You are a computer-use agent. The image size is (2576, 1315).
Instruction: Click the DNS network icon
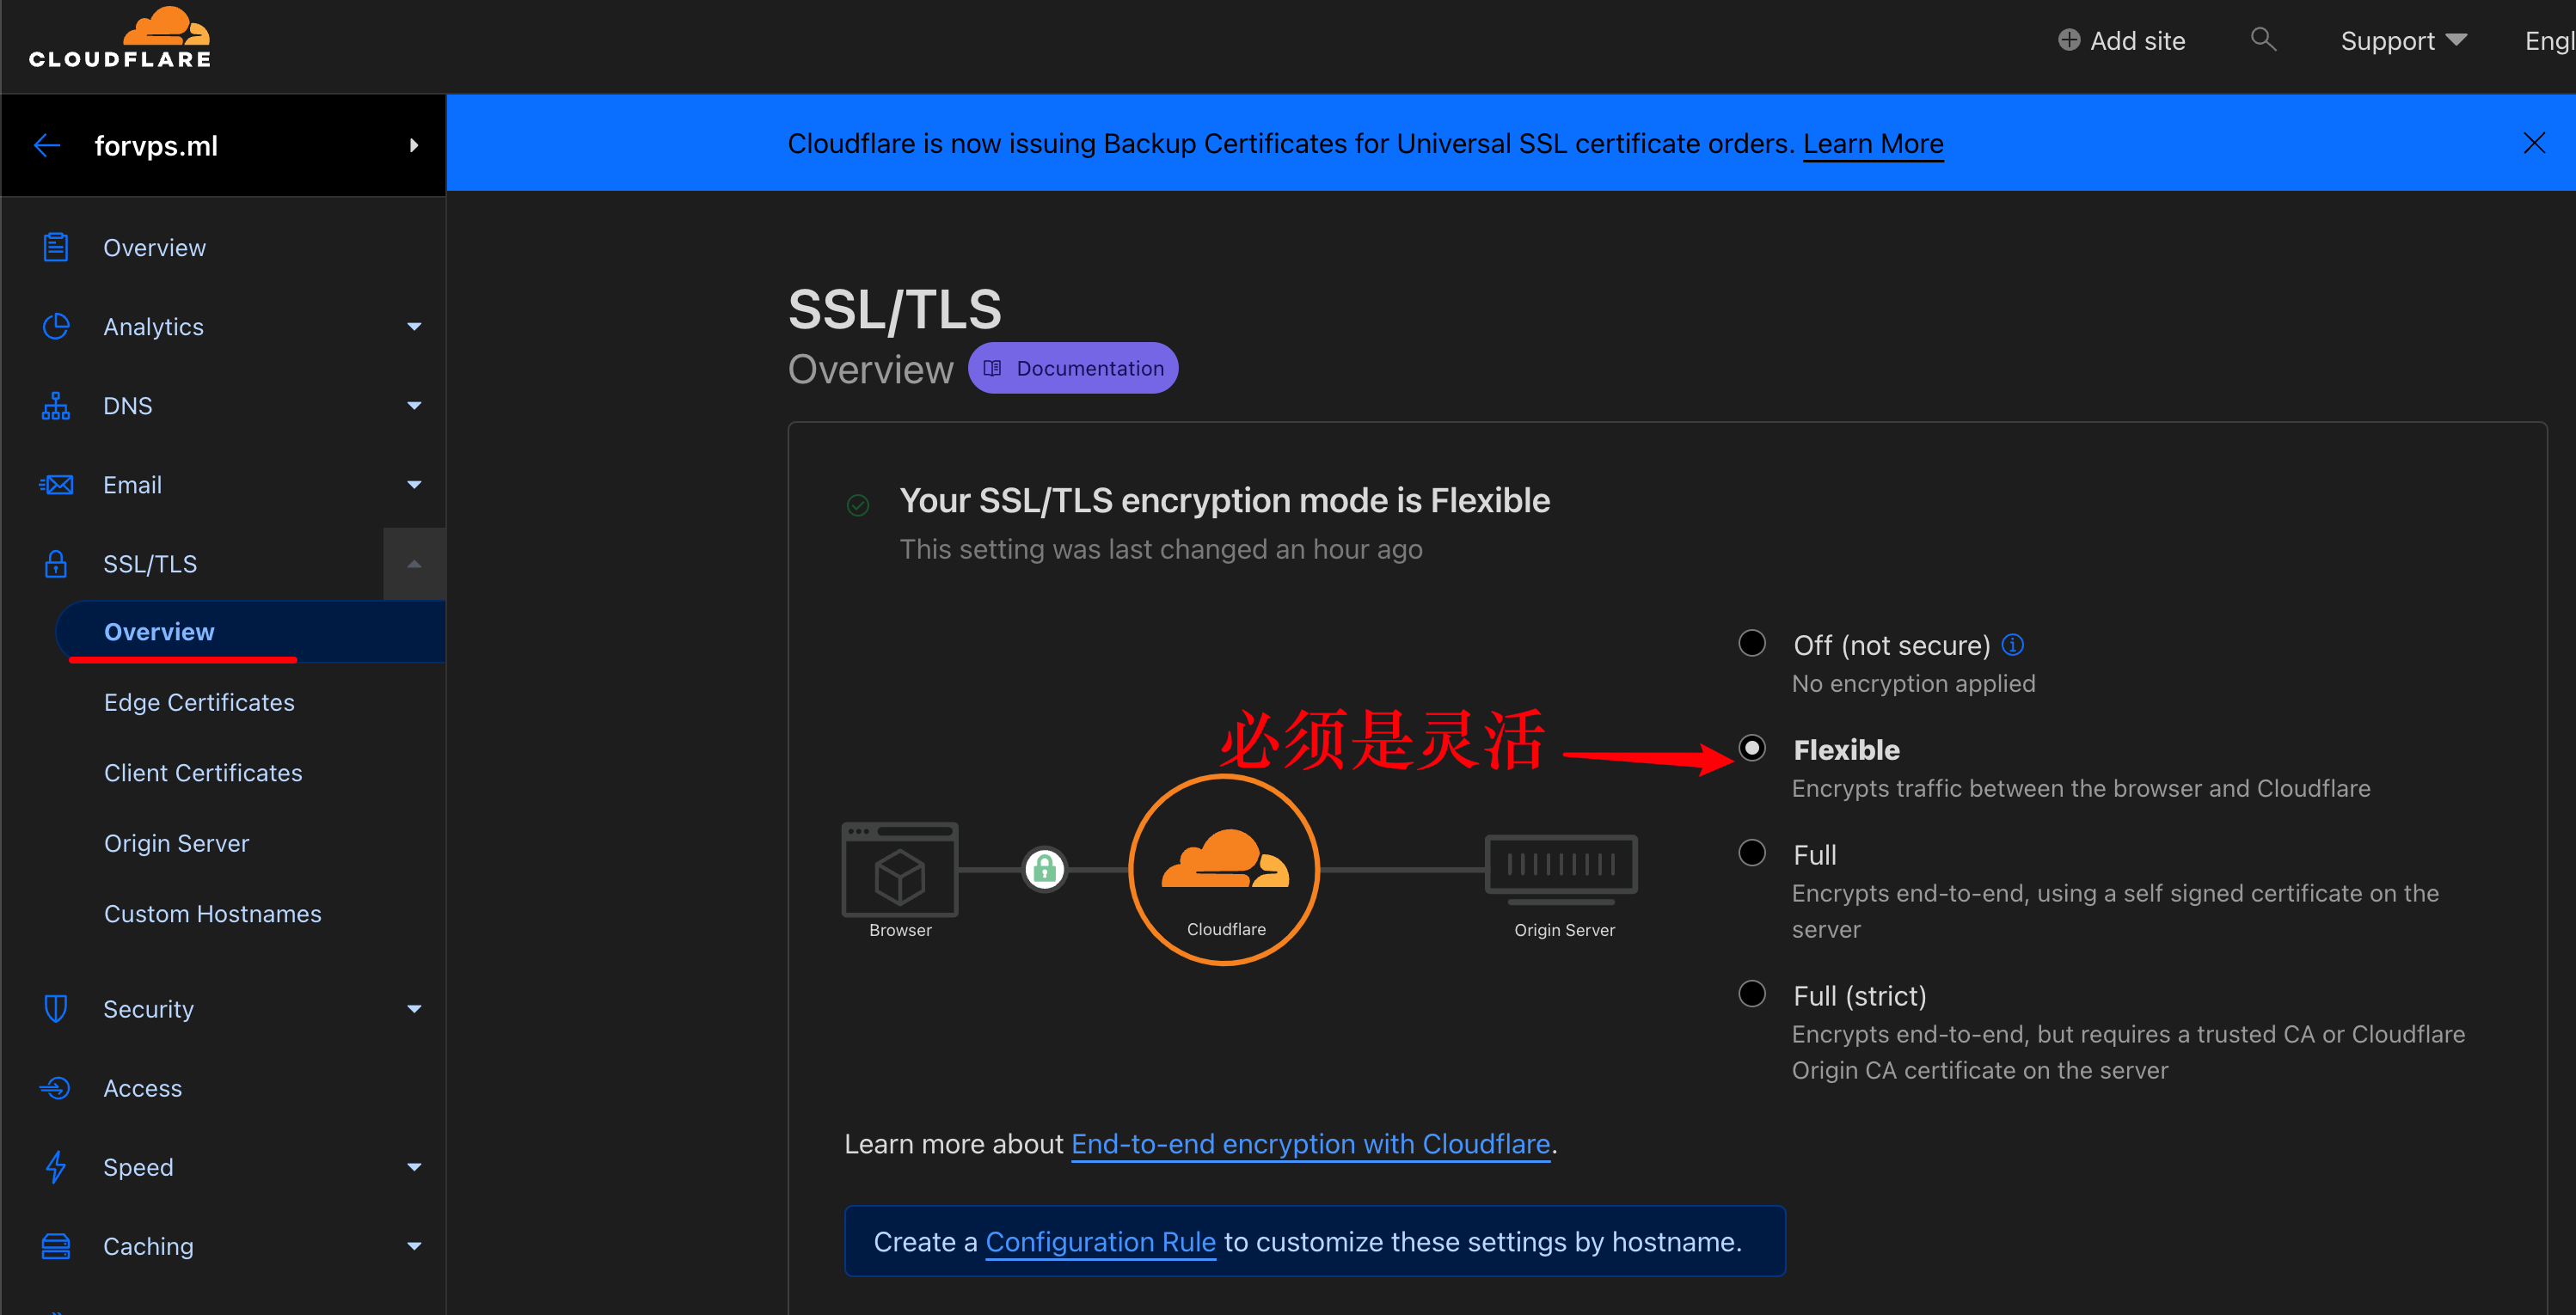tap(56, 406)
